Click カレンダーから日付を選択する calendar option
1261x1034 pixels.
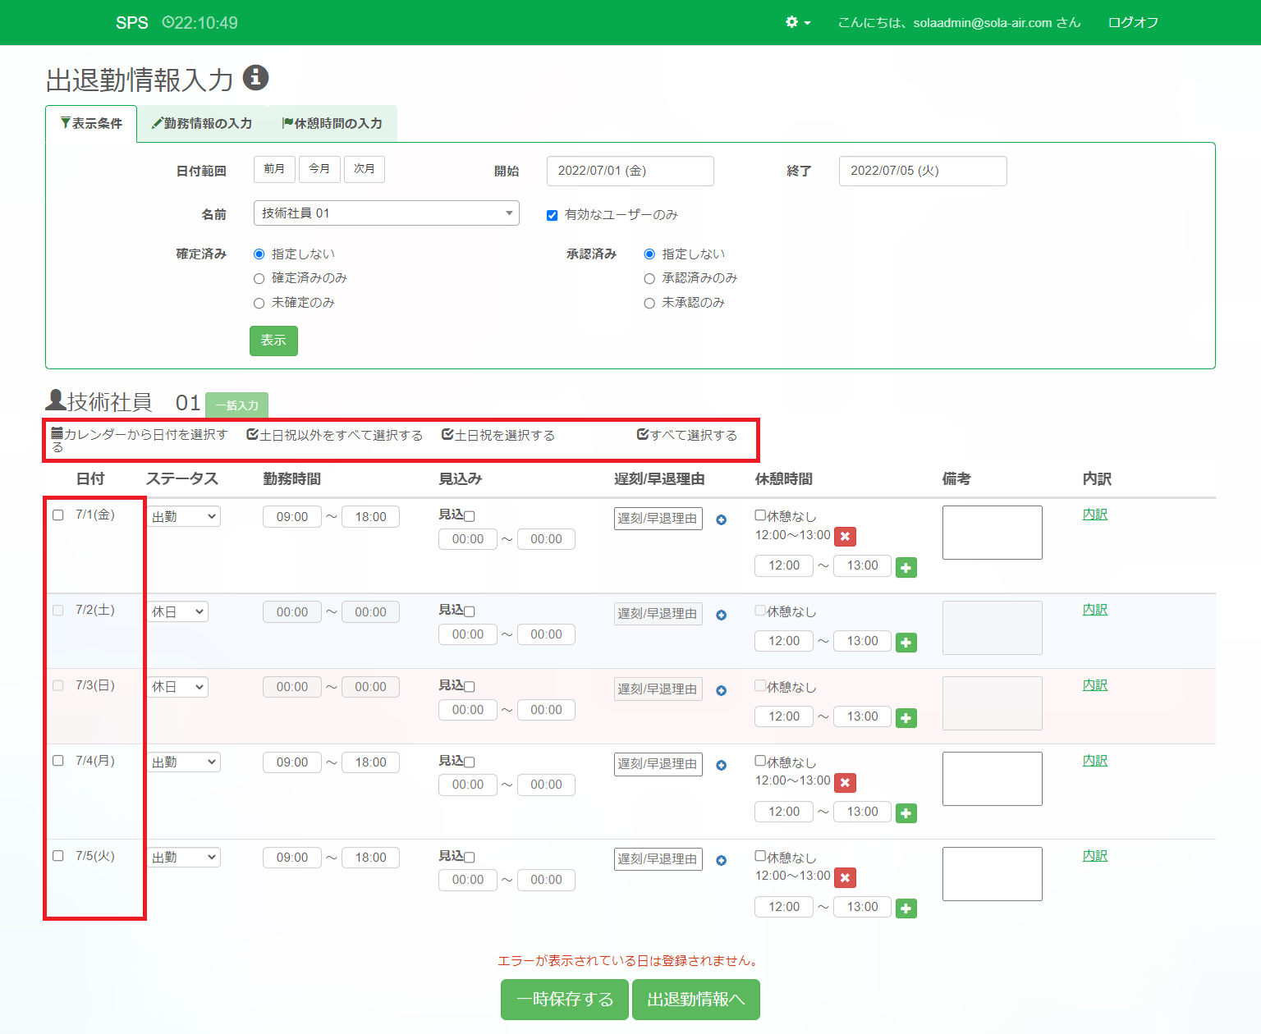point(140,436)
